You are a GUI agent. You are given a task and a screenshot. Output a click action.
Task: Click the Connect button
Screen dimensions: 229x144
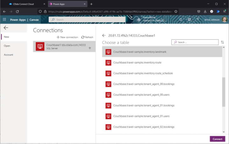pyautogui.click(x=217, y=139)
